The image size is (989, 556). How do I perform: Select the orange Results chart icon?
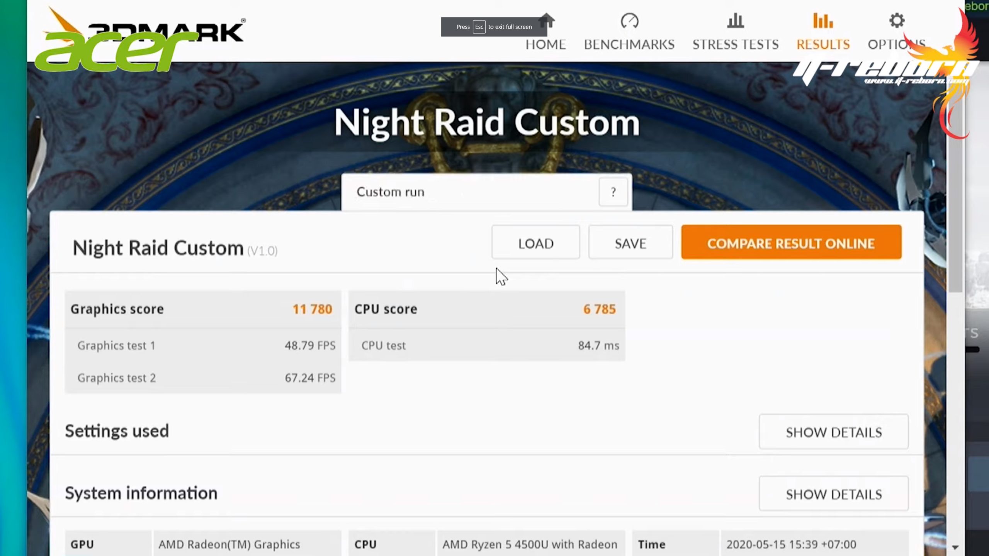tap(823, 21)
